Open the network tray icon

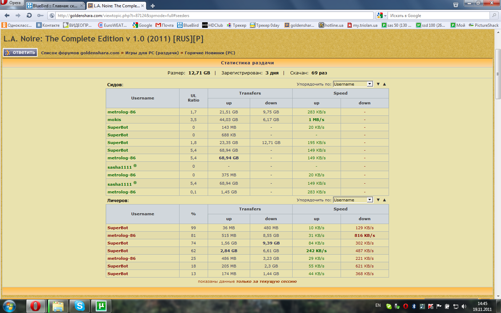point(455,306)
